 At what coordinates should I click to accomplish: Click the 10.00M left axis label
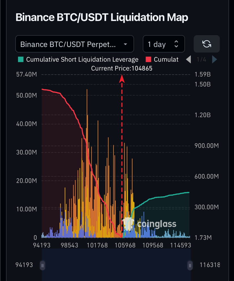click(26, 209)
